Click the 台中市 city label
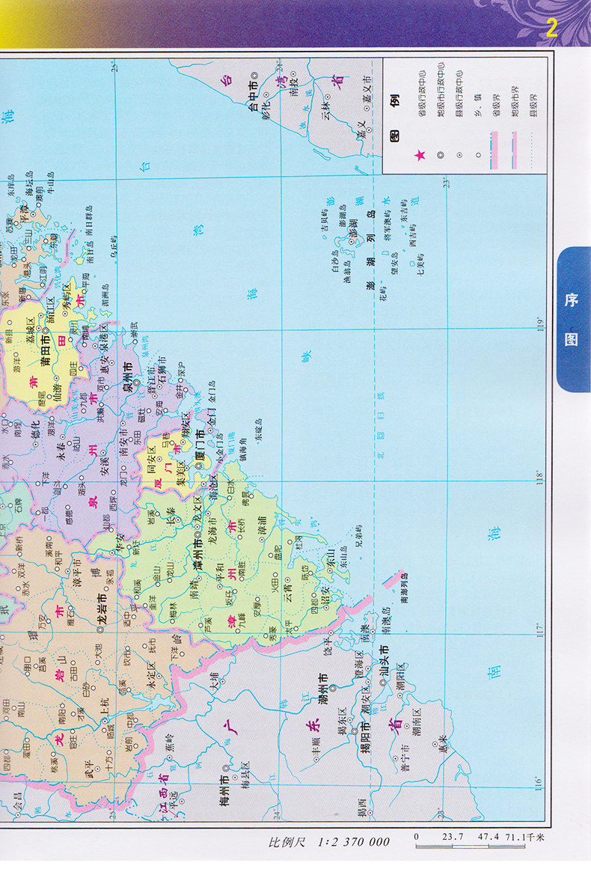 (253, 96)
